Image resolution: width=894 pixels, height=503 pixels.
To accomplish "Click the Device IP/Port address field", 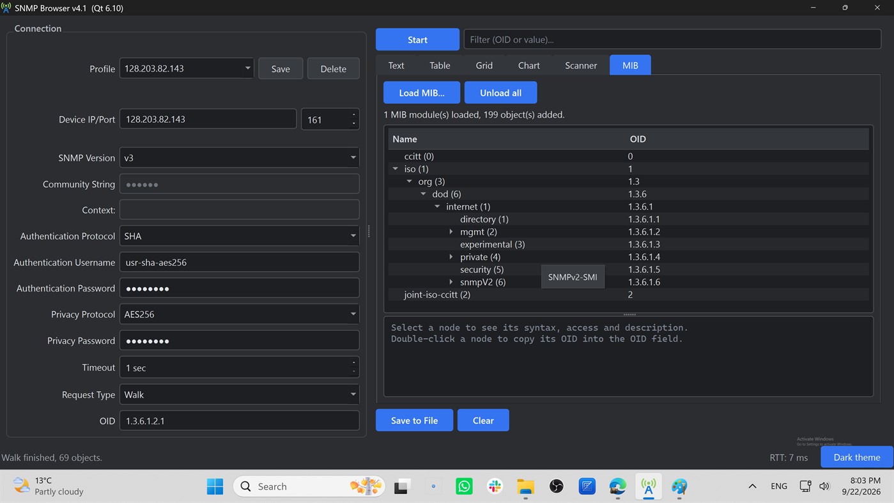I will [208, 119].
